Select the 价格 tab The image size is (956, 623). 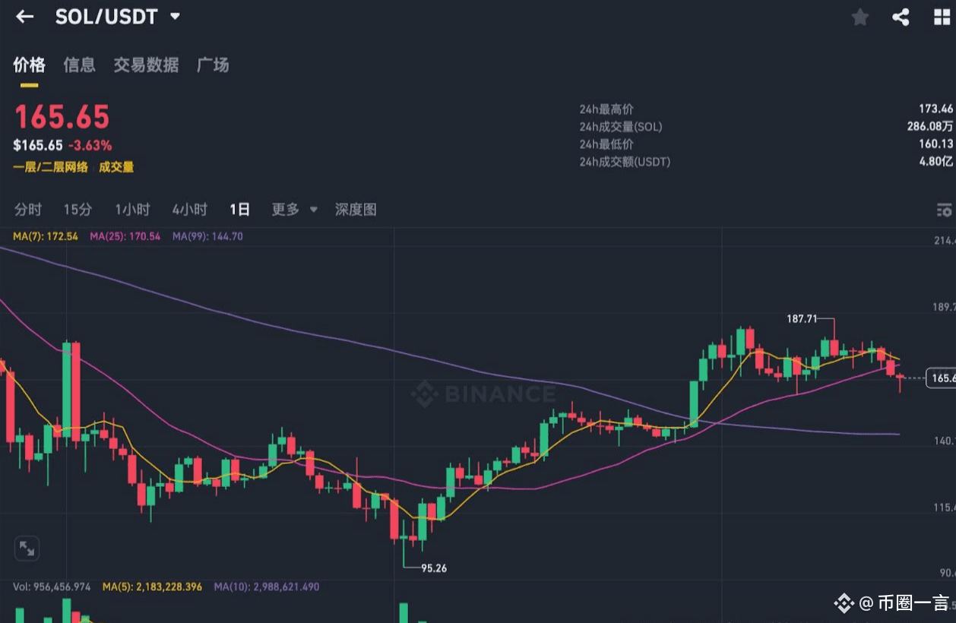29,65
